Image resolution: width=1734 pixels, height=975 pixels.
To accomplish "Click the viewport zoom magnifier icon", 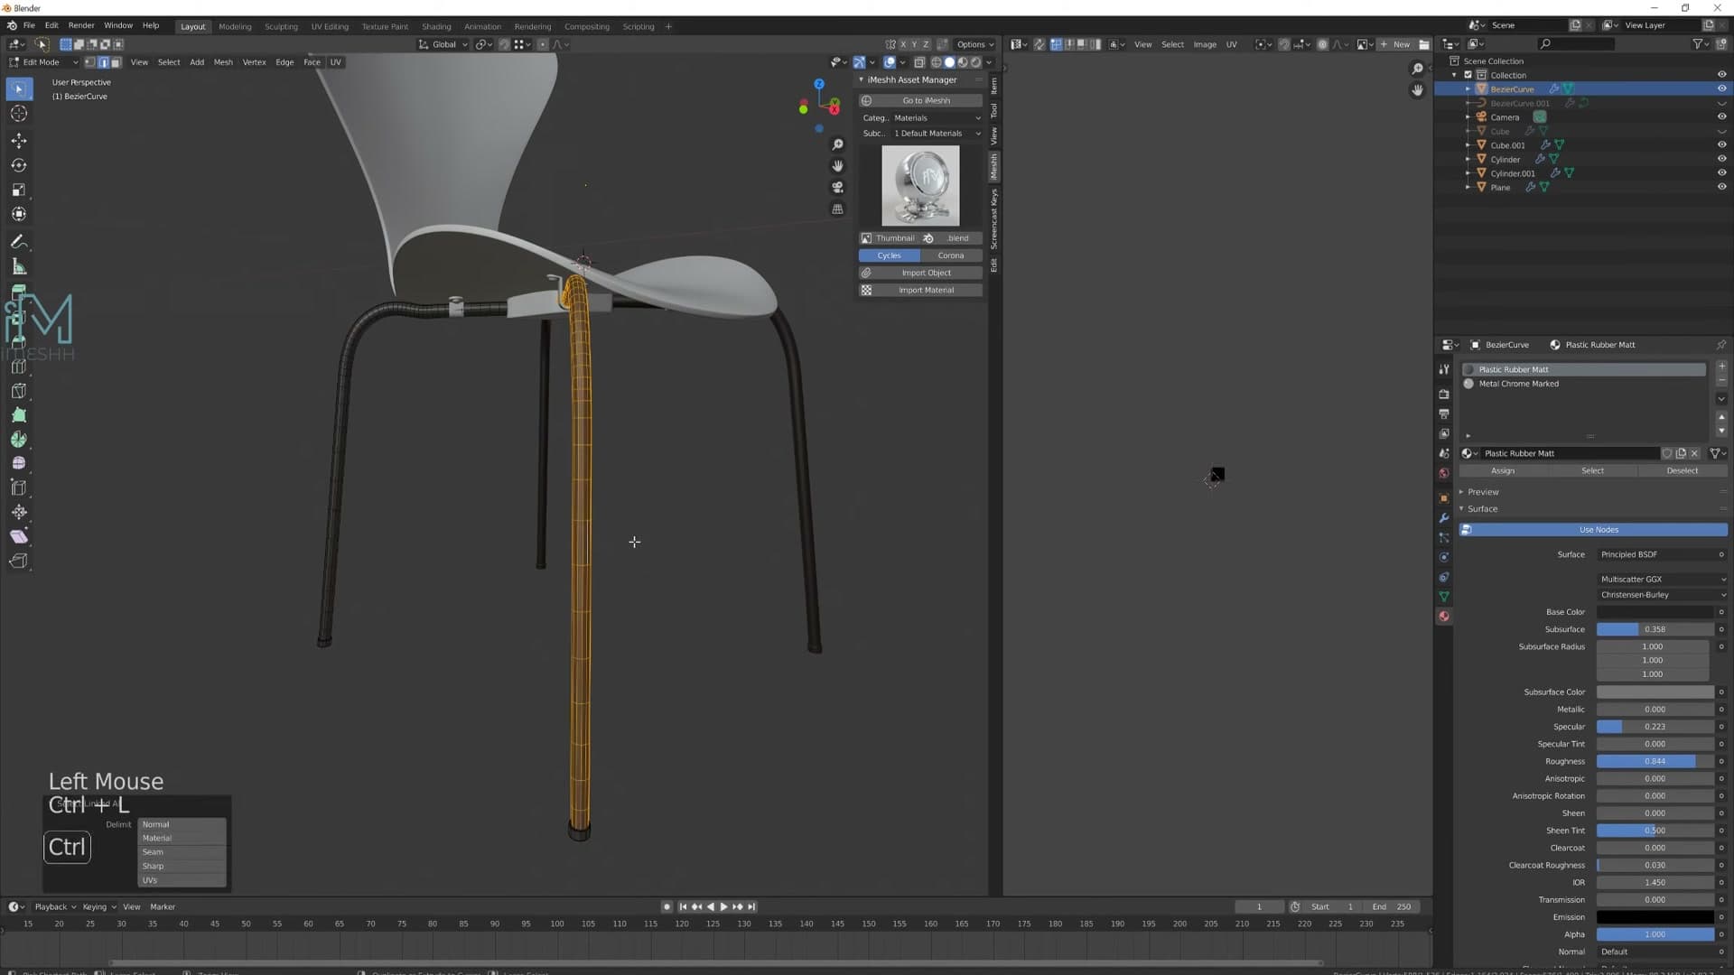I will coord(837,144).
